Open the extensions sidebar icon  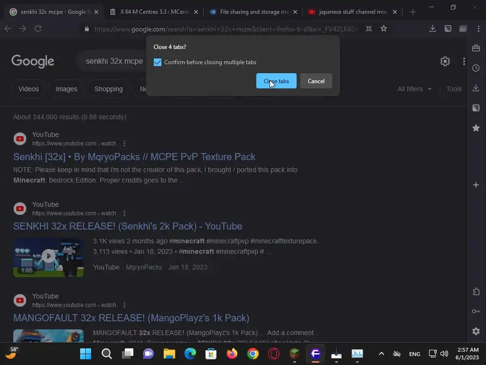tap(476, 291)
